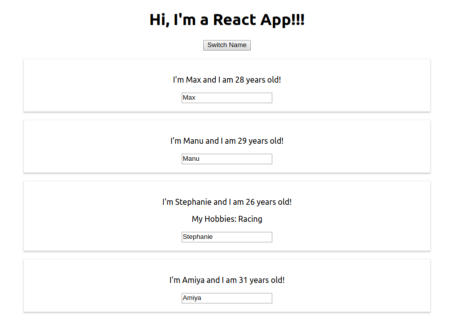Click Stephanie's "I am 26 years old" sentence
This screenshot has width=450, height=327.
point(227,202)
